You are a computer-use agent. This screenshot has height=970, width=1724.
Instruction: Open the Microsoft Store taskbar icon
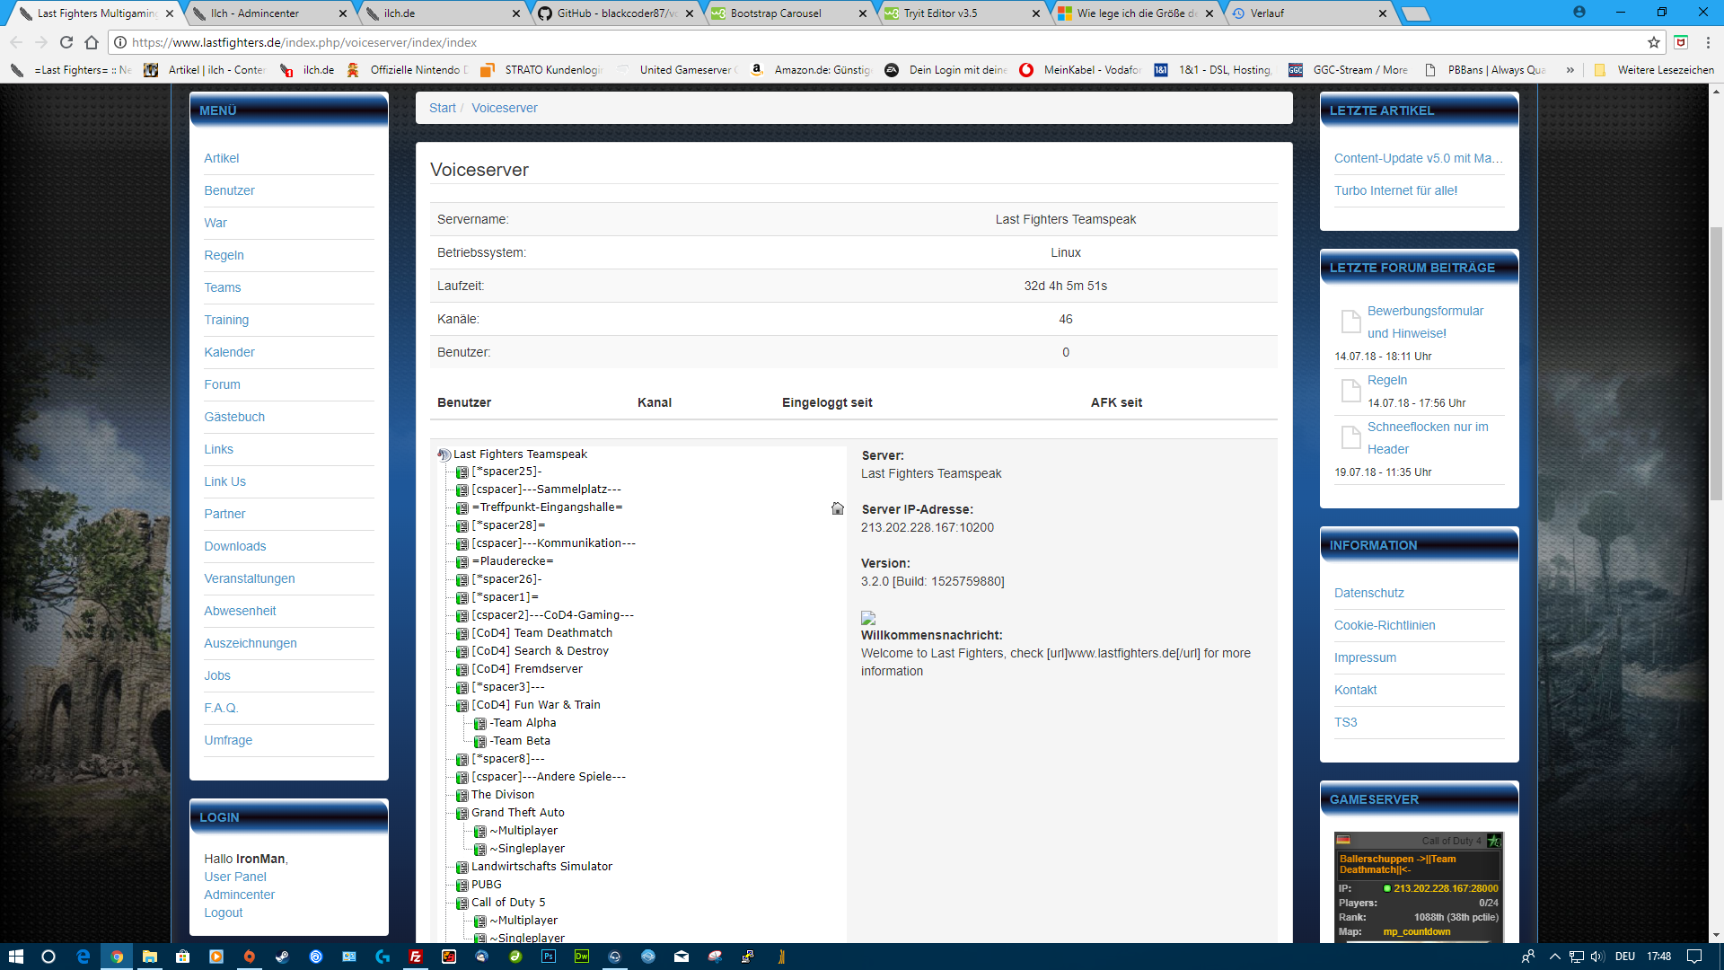tap(182, 957)
